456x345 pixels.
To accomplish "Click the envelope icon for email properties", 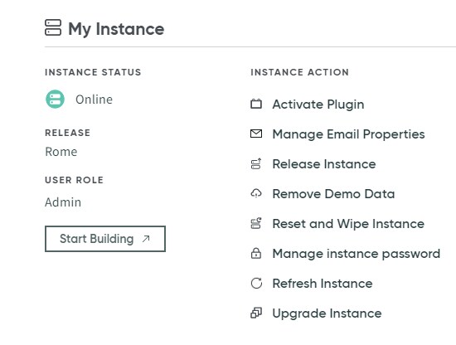I will point(256,134).
